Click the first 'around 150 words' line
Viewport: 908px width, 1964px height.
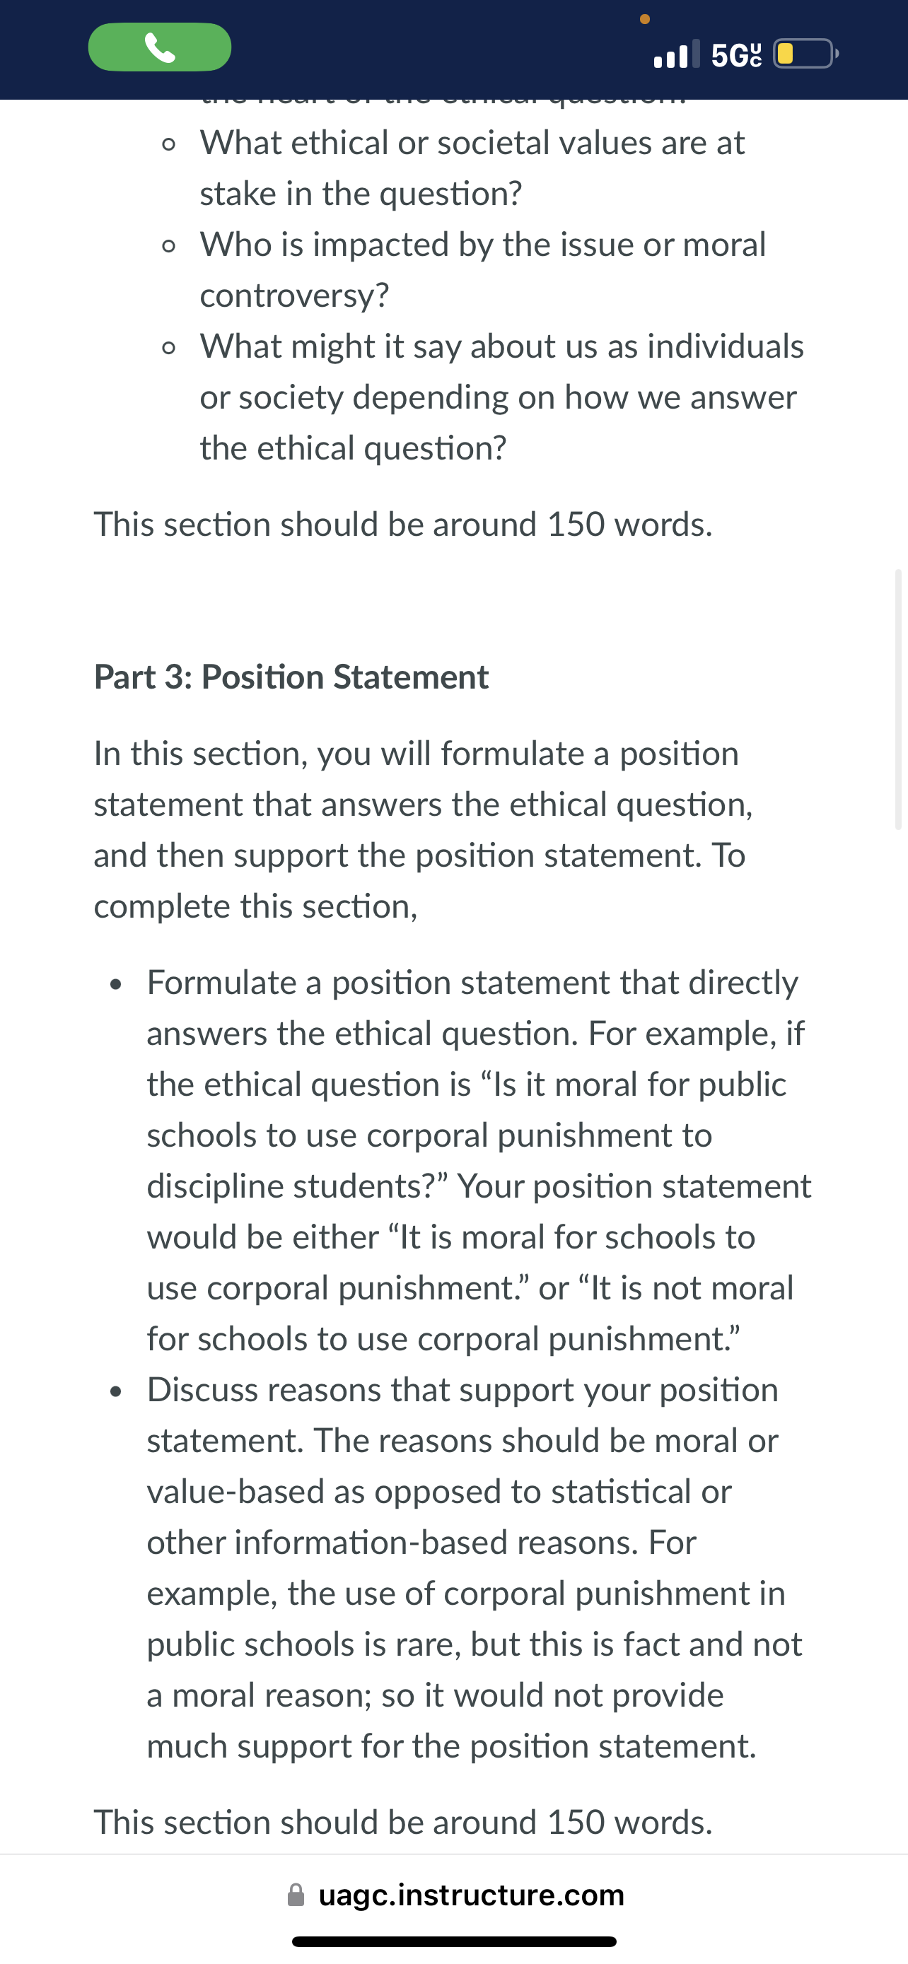click(402, 525)
